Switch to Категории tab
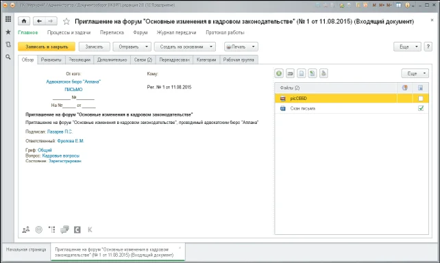This screenshot has height=263, width=440. (x=206, y=60)
